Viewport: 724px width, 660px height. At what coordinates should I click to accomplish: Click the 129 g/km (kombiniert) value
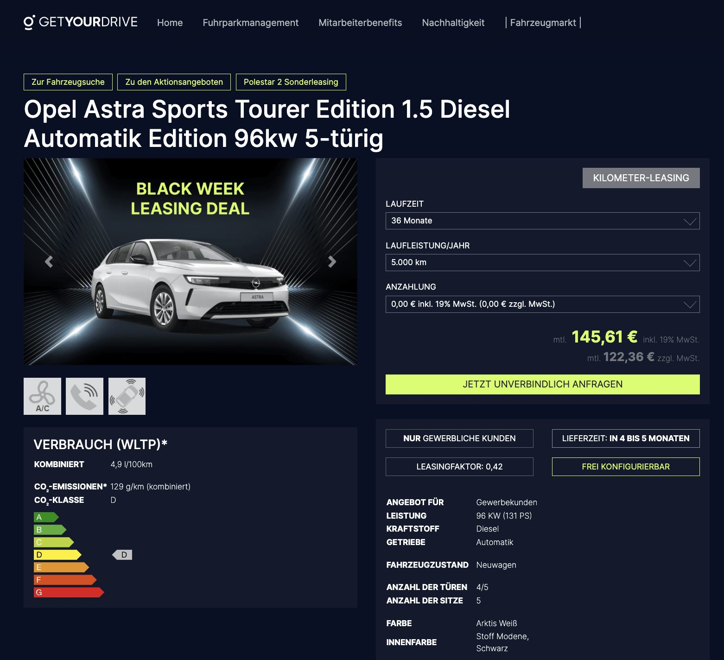150,487
